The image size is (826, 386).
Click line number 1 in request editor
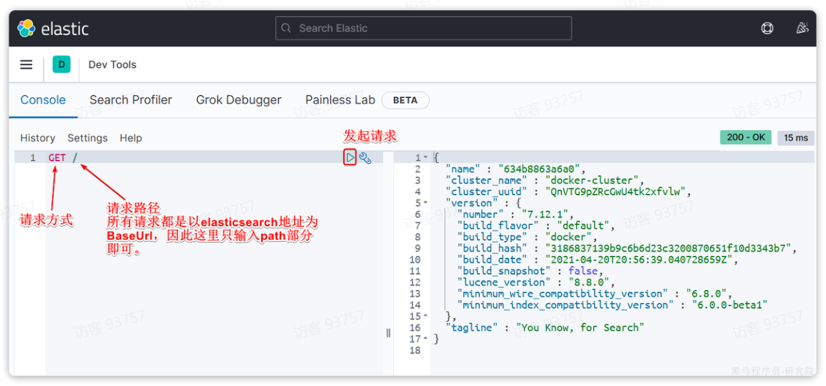tap(32, 158)
